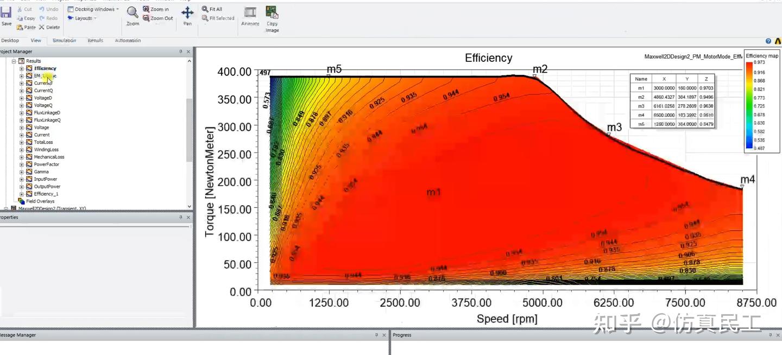This screenshot has height=355, width=782.
Task: Select marker m4 in the data table
Action: coord(641,115)
